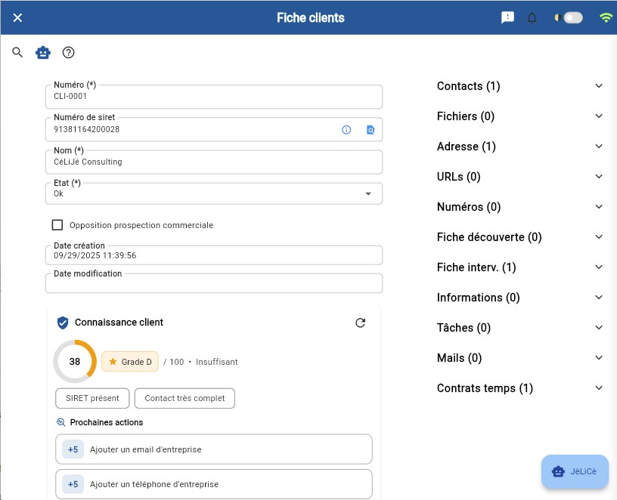
Task: Click the Ajouter un email d'entreprise action
Action: (214, 449)
